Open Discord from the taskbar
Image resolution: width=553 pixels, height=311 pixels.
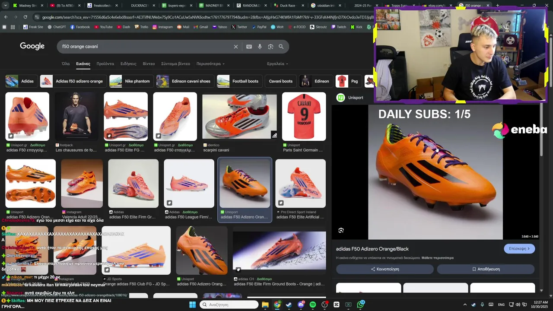point(301,305)
